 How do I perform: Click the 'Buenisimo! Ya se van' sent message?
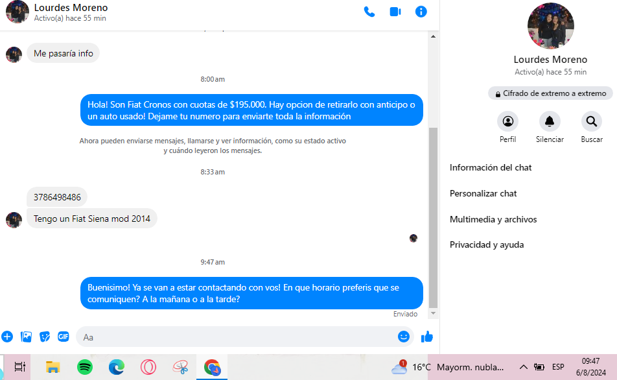click(252, 293)
